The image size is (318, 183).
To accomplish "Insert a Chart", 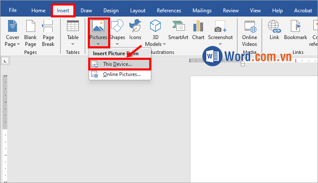I will (x=198, y=27).
